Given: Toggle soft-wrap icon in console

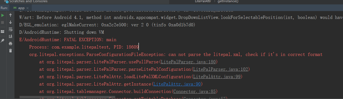Looking at the screenshot, I should (10, 29).
